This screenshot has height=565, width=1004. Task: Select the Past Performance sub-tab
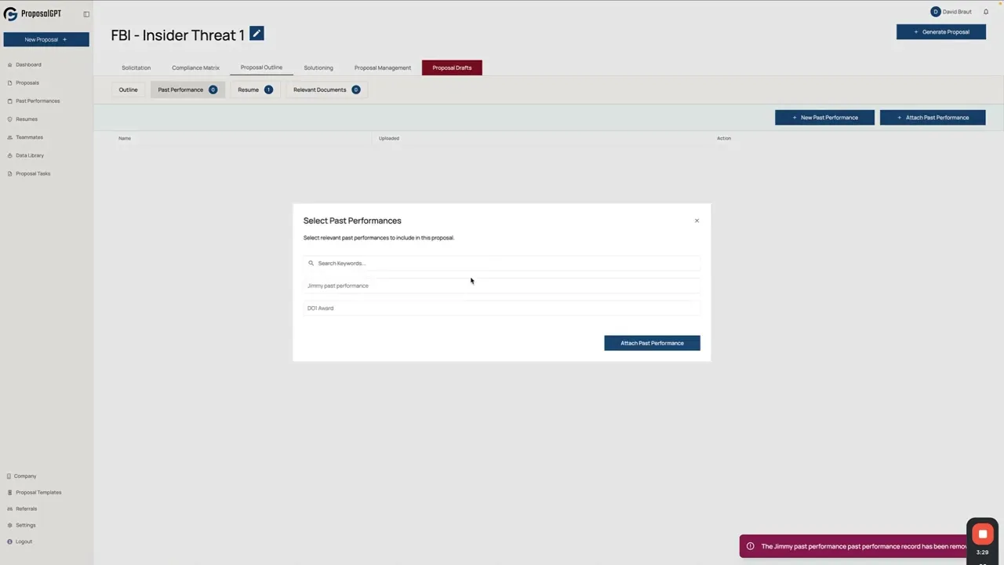pyautogui.click(x=187, y=89)
